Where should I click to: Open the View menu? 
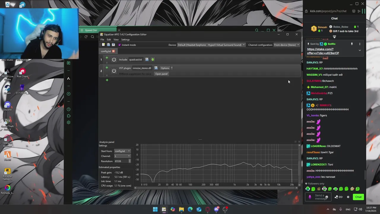116,40
